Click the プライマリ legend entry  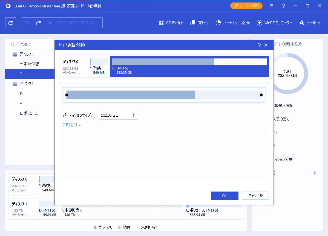(103, 227)
